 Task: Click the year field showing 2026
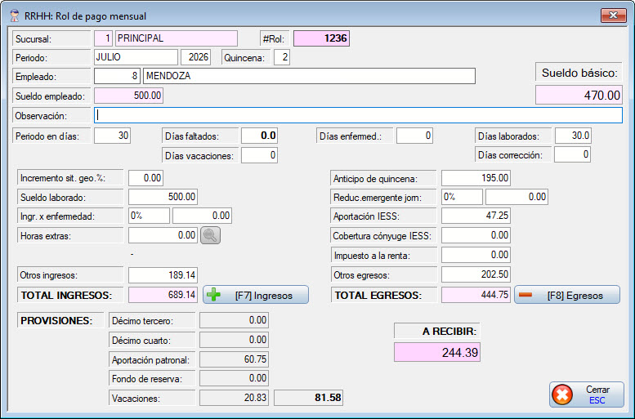(x=195, y=57)
